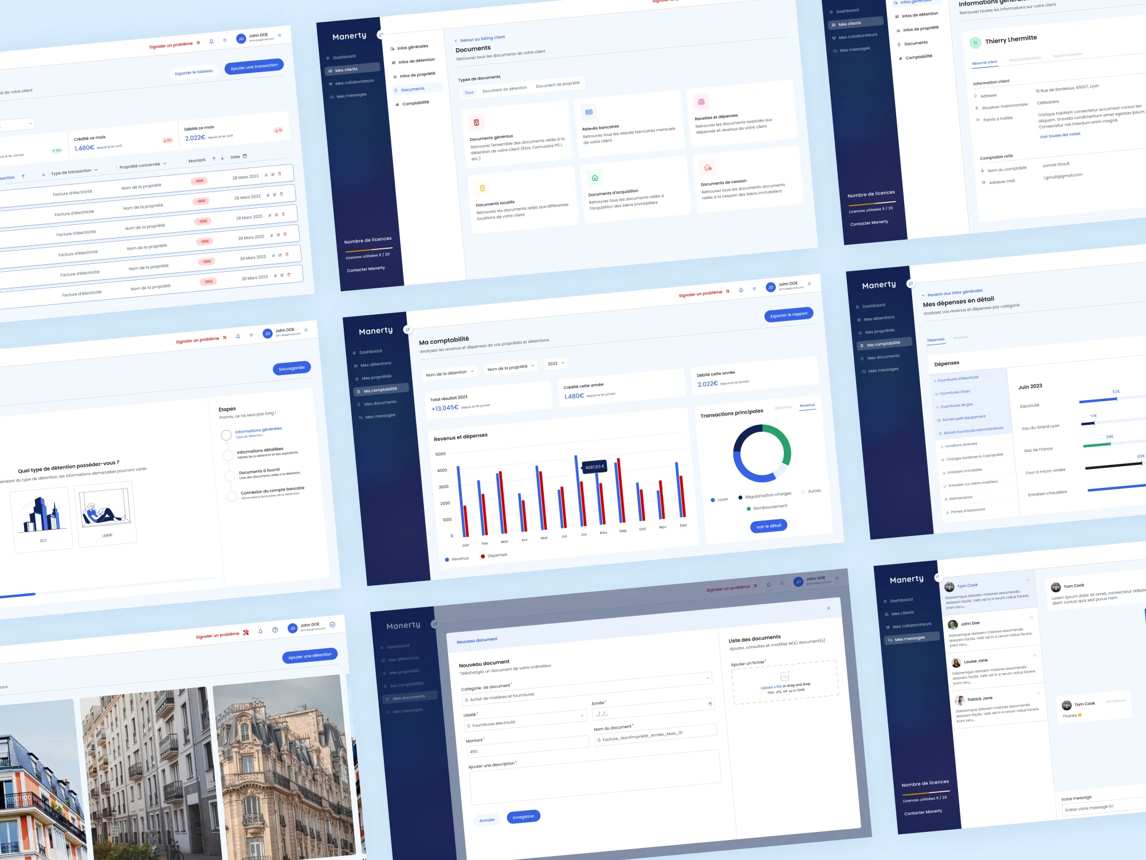This screenshot has height=860, width=1146.
Task: Open the 2023 year dropdown
Action: pos(556,363)
